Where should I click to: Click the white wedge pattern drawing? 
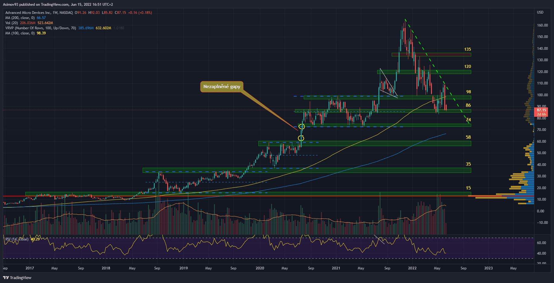388,84
